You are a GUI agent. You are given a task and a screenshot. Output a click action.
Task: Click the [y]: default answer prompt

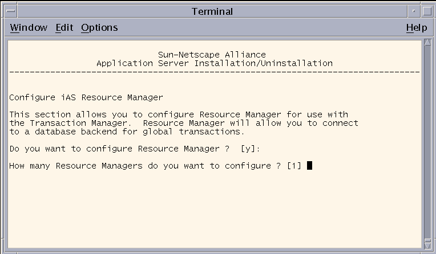point(251,149)
